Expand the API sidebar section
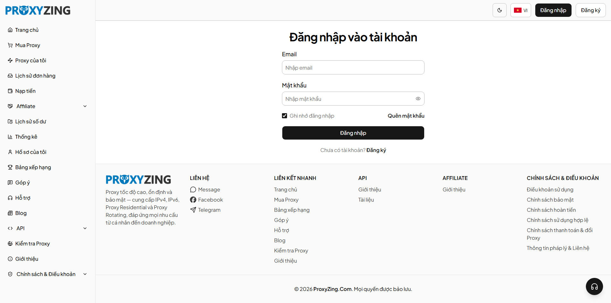The image size is (611, 303). tap(85, 228)
